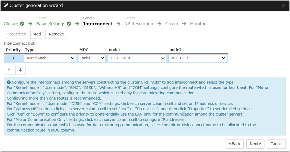Select the Interconnect wizard step
Screen dimensions: 290x152
pos(98,24)
